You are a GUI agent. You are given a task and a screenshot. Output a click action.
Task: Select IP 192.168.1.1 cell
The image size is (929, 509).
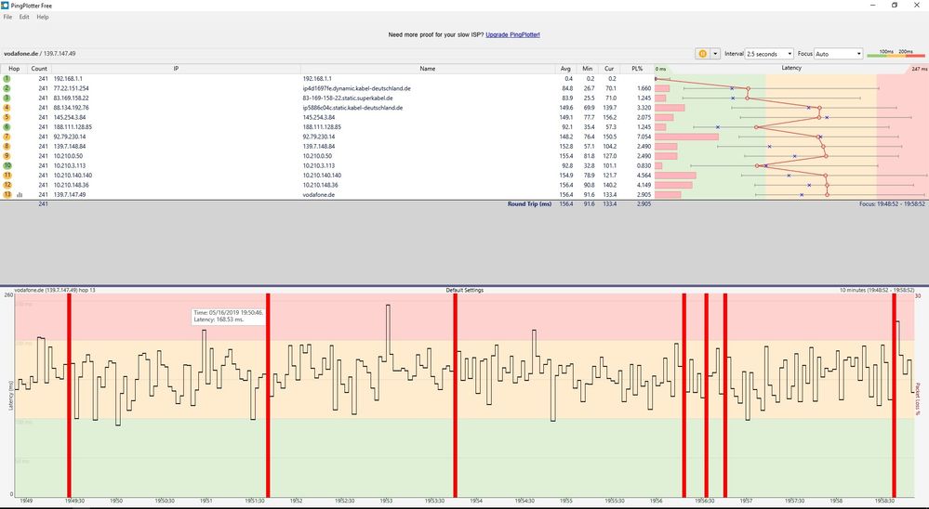pyautogui.click(x=68, y=79)
